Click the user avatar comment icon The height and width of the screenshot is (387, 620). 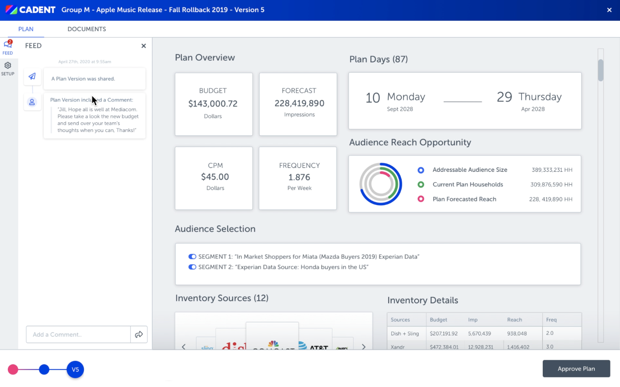[x=32, y=102]
